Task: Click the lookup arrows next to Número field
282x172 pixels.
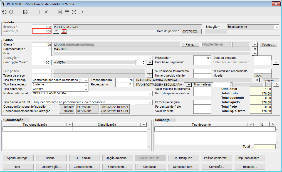Action: point(56,31)
